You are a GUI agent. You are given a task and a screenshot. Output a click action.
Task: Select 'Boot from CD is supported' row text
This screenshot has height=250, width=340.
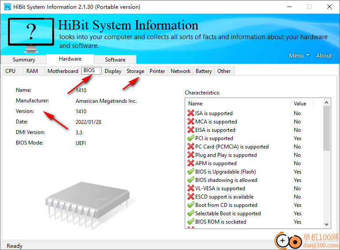pos(226,205)
